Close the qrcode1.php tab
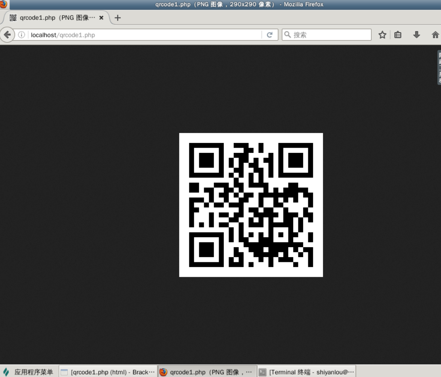Screen dimensions: 441x377 pos(101,18)
